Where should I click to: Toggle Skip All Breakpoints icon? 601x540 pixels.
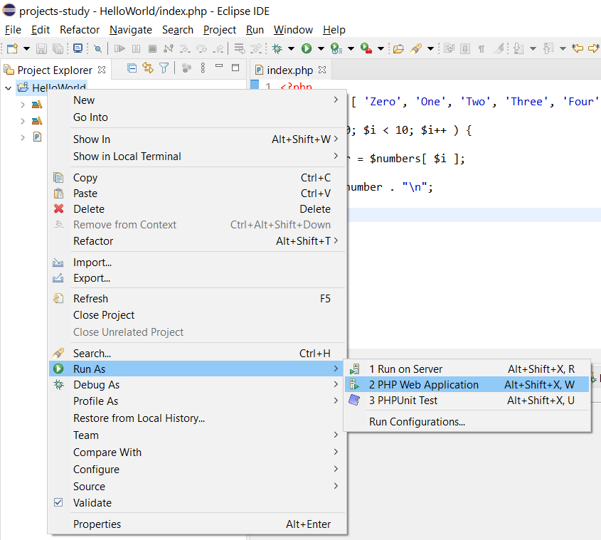tap(98, 48)
